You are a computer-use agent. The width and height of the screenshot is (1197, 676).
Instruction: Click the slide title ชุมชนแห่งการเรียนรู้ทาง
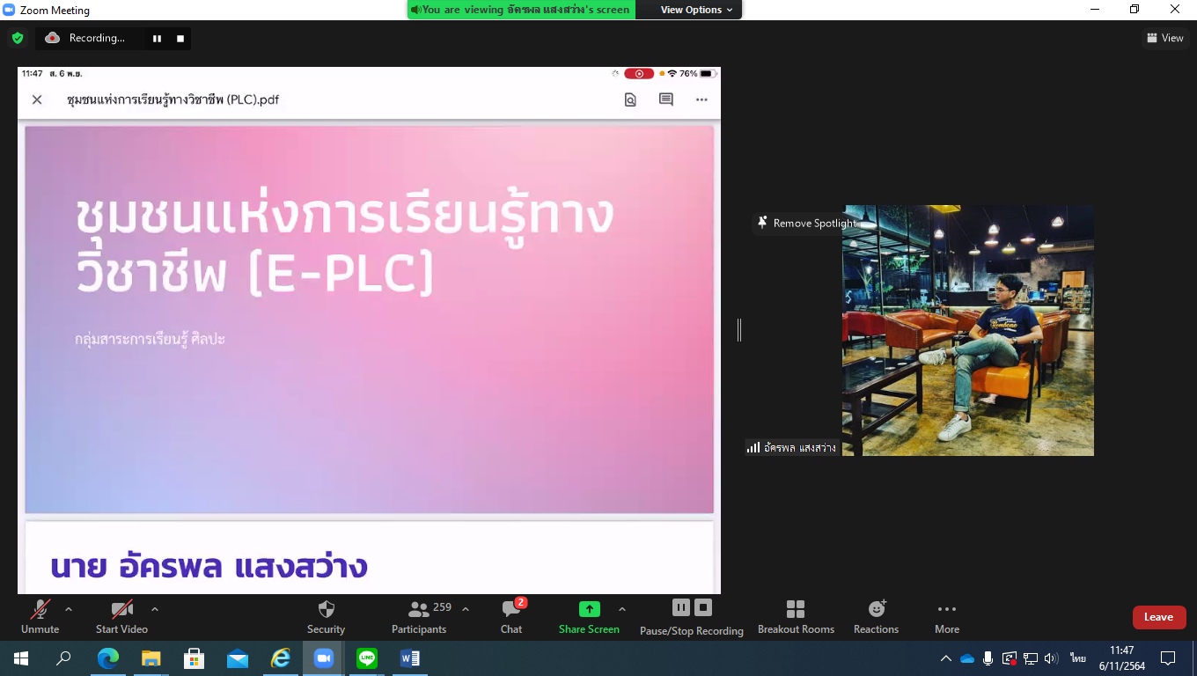(x=344, y=216)
